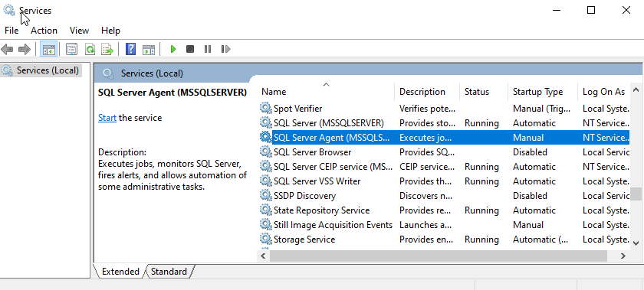The width and height of the screenshot is (644, 290).
Task: Select SQL Server CEIP service name
Action: point(333,167)
